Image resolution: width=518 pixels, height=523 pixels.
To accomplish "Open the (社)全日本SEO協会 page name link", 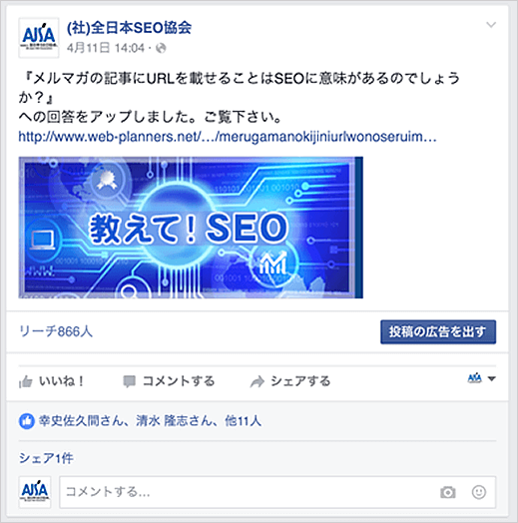I will (129, 28).
